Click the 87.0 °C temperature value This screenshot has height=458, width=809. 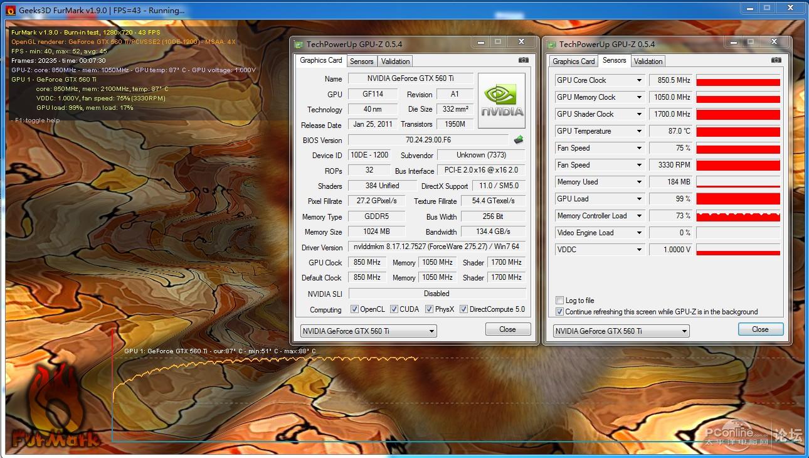coord(670,131)
